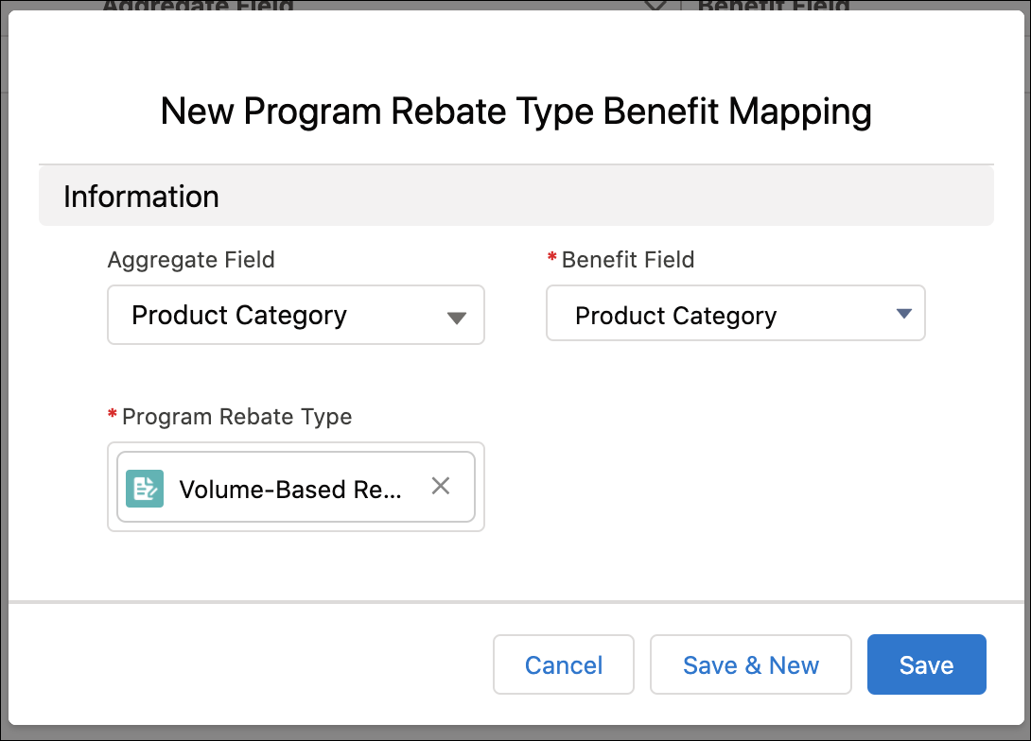Click the required asterisk beside Benefit Field
This screenshot has height=741, width=1031.
coord(552,257)
